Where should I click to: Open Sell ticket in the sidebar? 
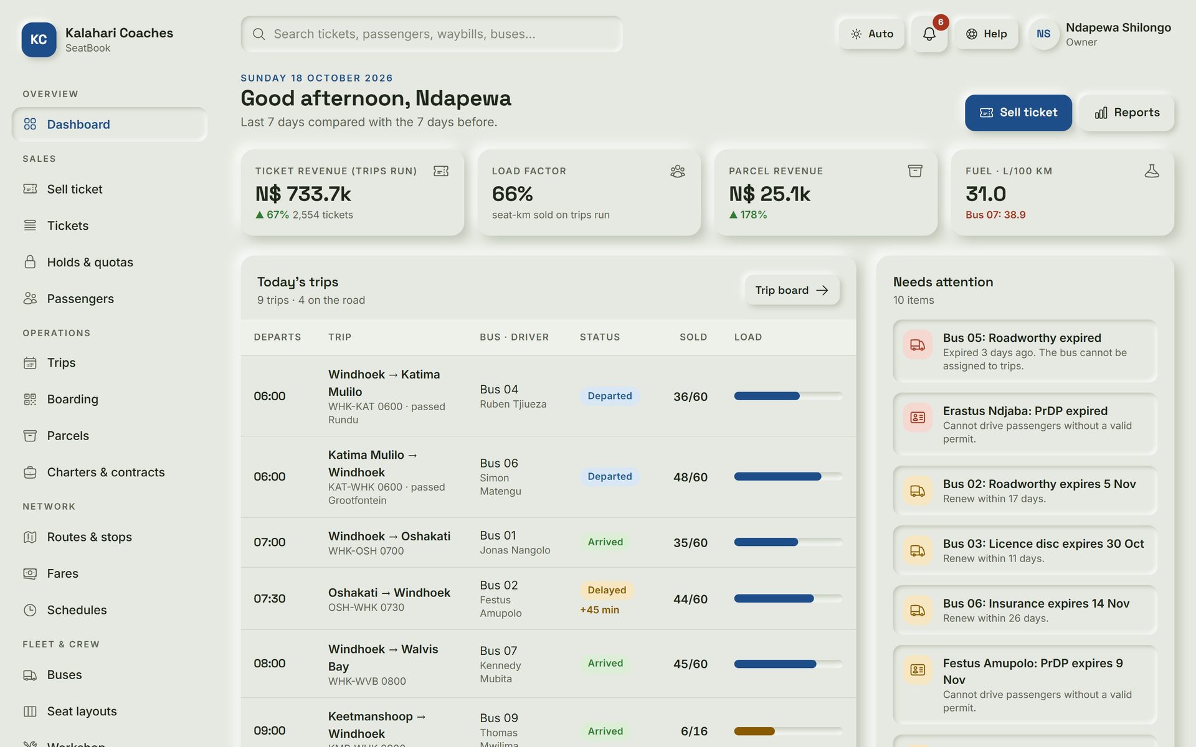(x=110, y=189)
